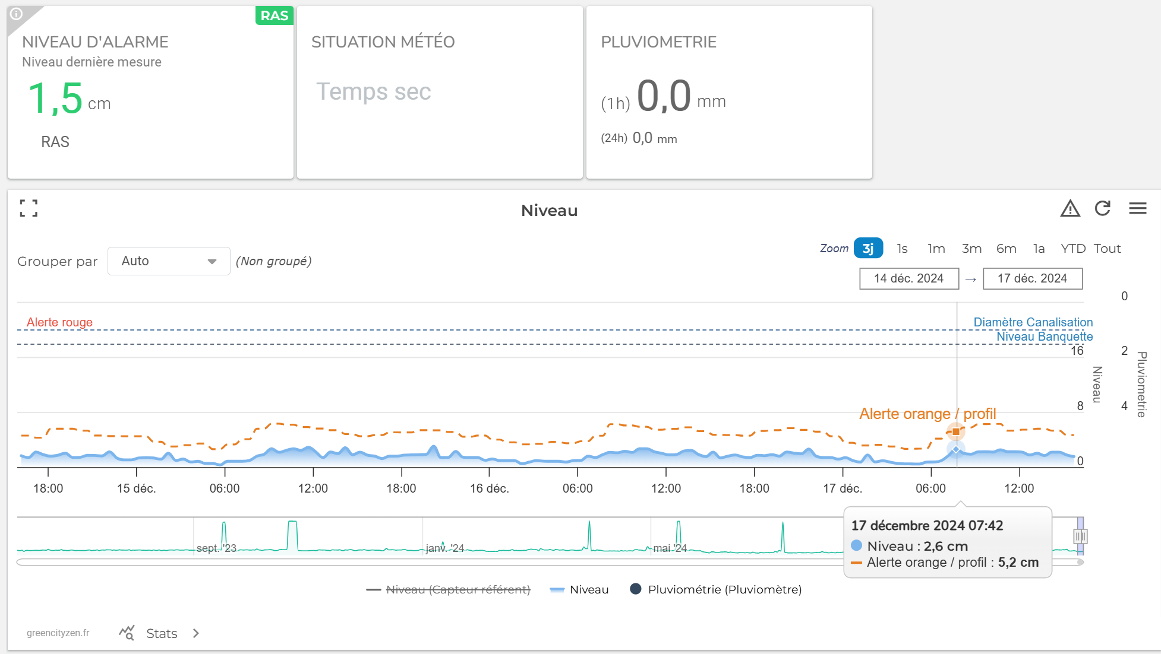Click the RAS green status badge
1161x654 pixels.
pos(274,16)
